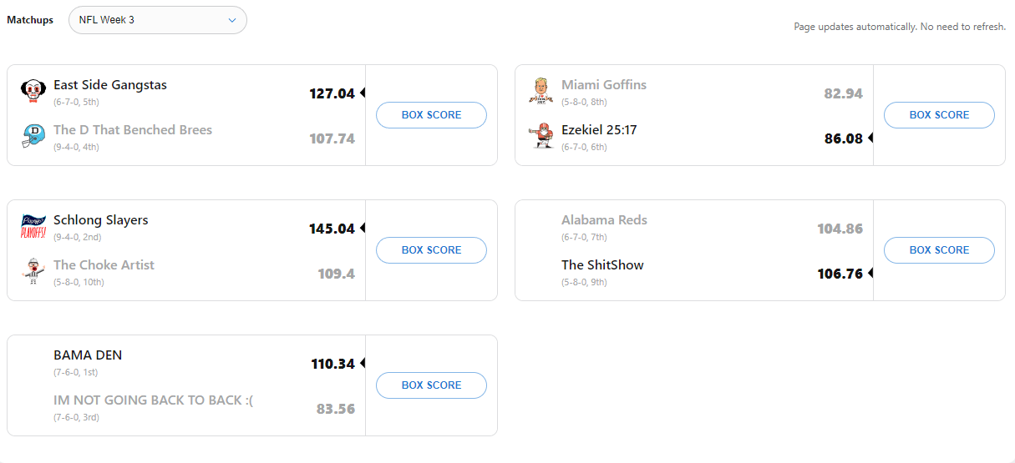The image size is (1015, 463).
Task: Select the Alabama Reds team name
Action: pos(604,220)
